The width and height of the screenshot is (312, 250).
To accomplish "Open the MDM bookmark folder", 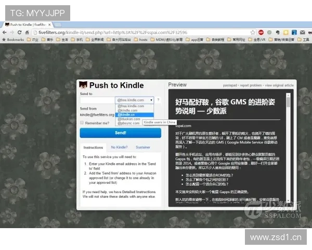I will (x=166, y=40).
